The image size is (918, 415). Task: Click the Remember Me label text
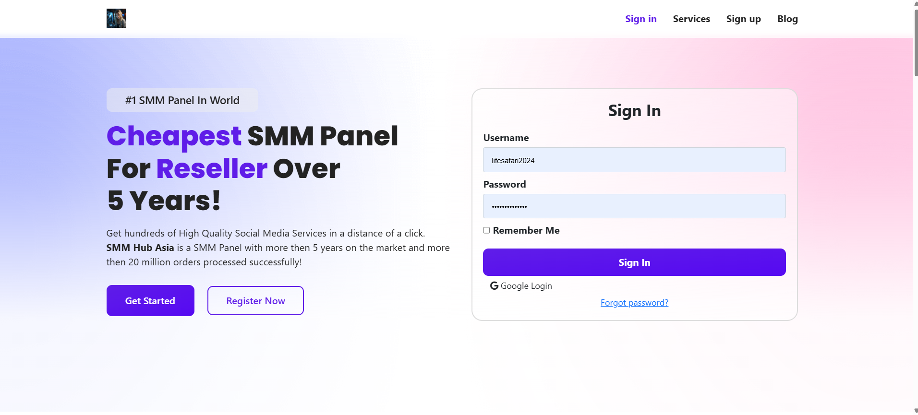pyautogui.click(x=526, y=230)
